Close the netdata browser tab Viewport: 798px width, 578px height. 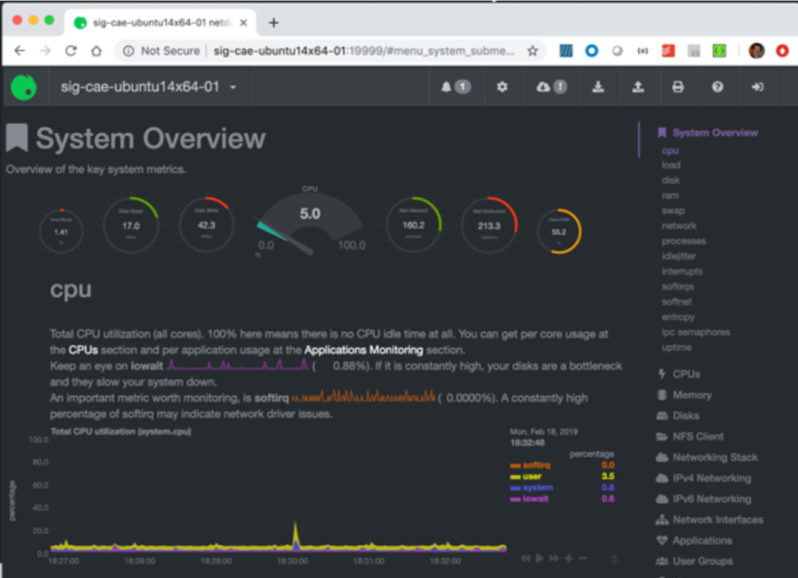tap(244, 23)
